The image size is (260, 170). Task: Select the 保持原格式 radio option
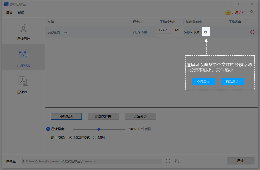tap(71, 138)
